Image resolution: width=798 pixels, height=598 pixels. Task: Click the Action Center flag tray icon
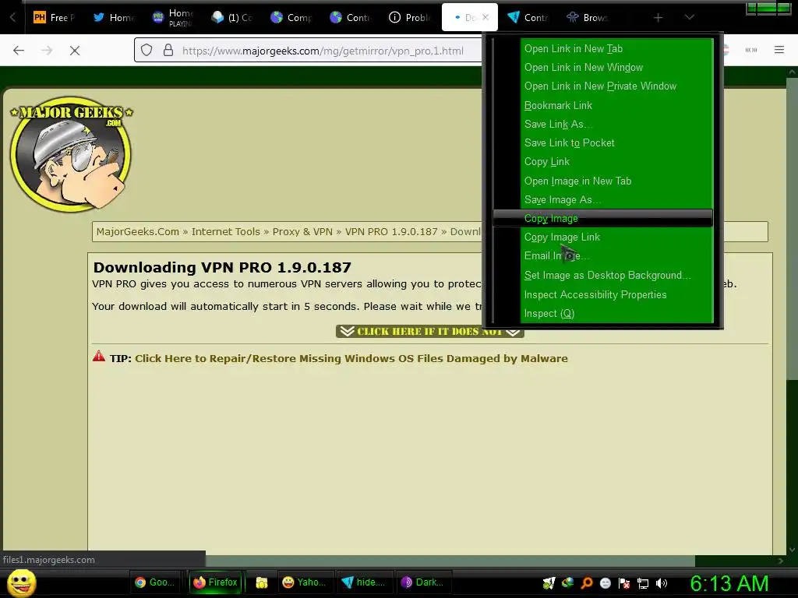(624, 583)
